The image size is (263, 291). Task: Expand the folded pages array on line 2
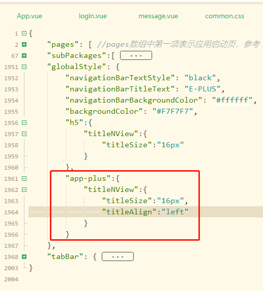pos(24,45)
